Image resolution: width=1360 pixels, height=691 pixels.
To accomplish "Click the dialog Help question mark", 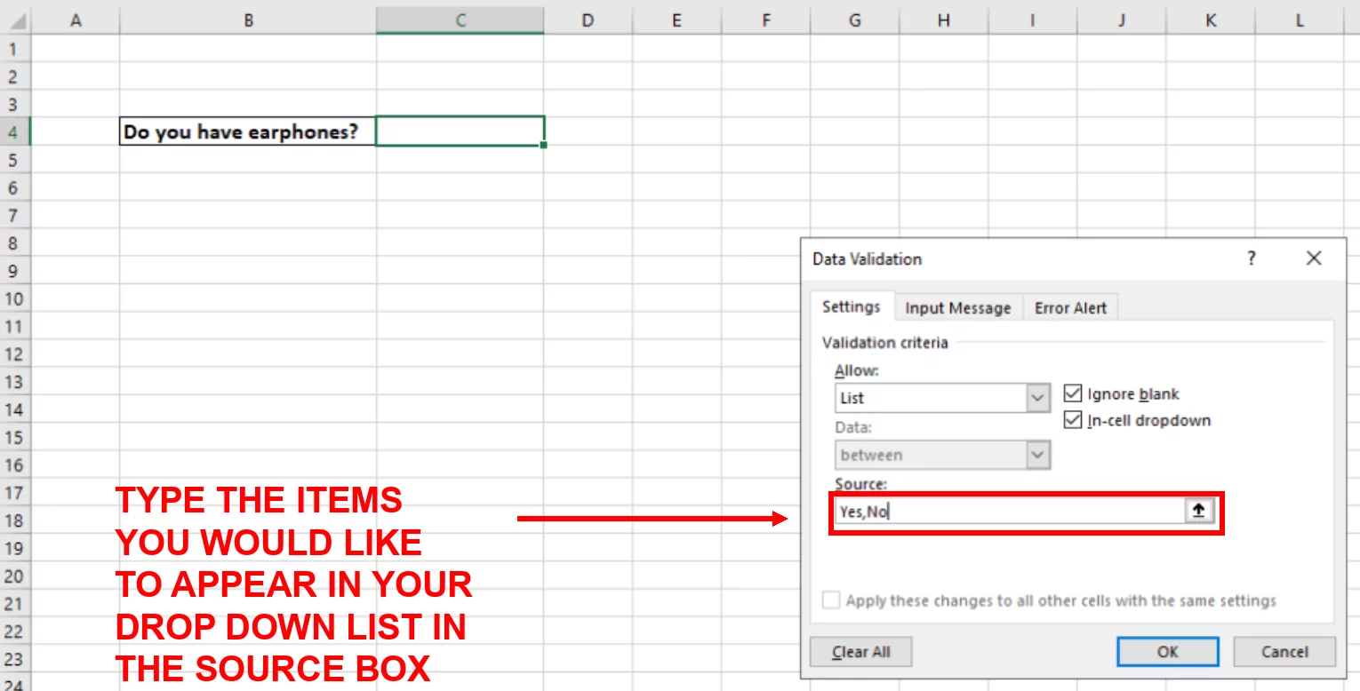I will [x=1252, y=258].
